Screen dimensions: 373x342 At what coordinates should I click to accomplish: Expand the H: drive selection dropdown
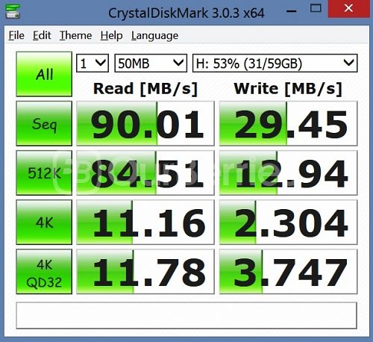(x=275, y=63)
